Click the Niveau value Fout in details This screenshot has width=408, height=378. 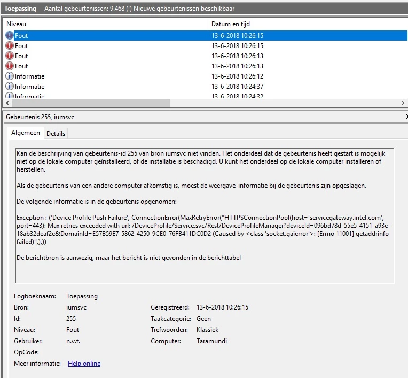click(73, 330)
